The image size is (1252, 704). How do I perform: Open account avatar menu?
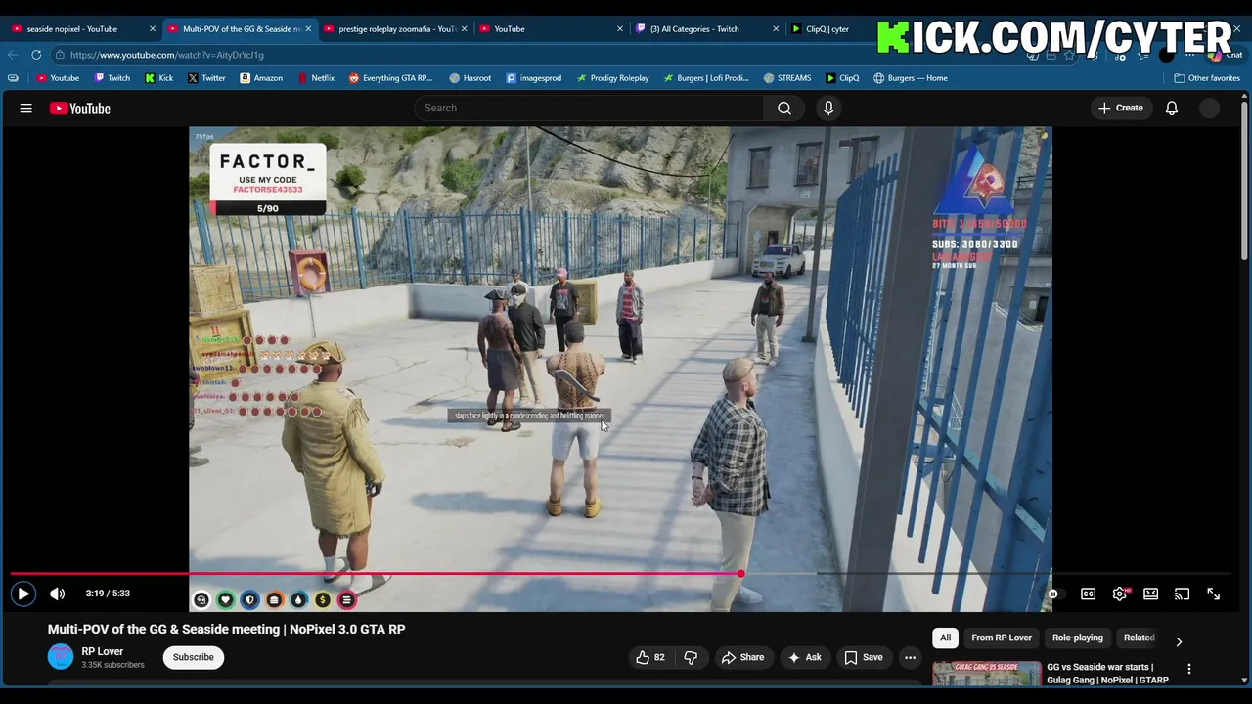click(1210, 109)
